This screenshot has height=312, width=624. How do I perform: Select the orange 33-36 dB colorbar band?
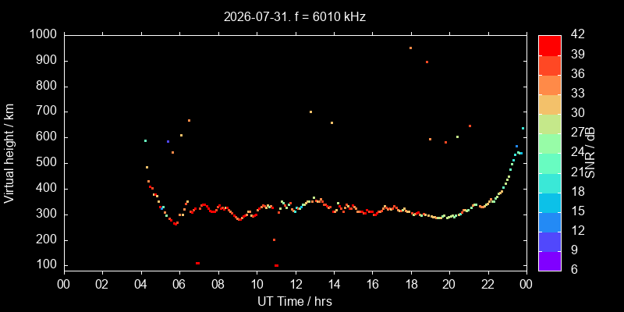pos(550,84)
